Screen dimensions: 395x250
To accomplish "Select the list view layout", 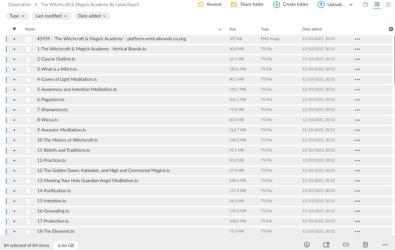I will [377, 5].
